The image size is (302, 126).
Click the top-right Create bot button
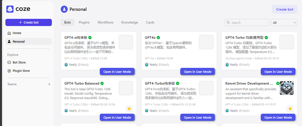(285, 9)
